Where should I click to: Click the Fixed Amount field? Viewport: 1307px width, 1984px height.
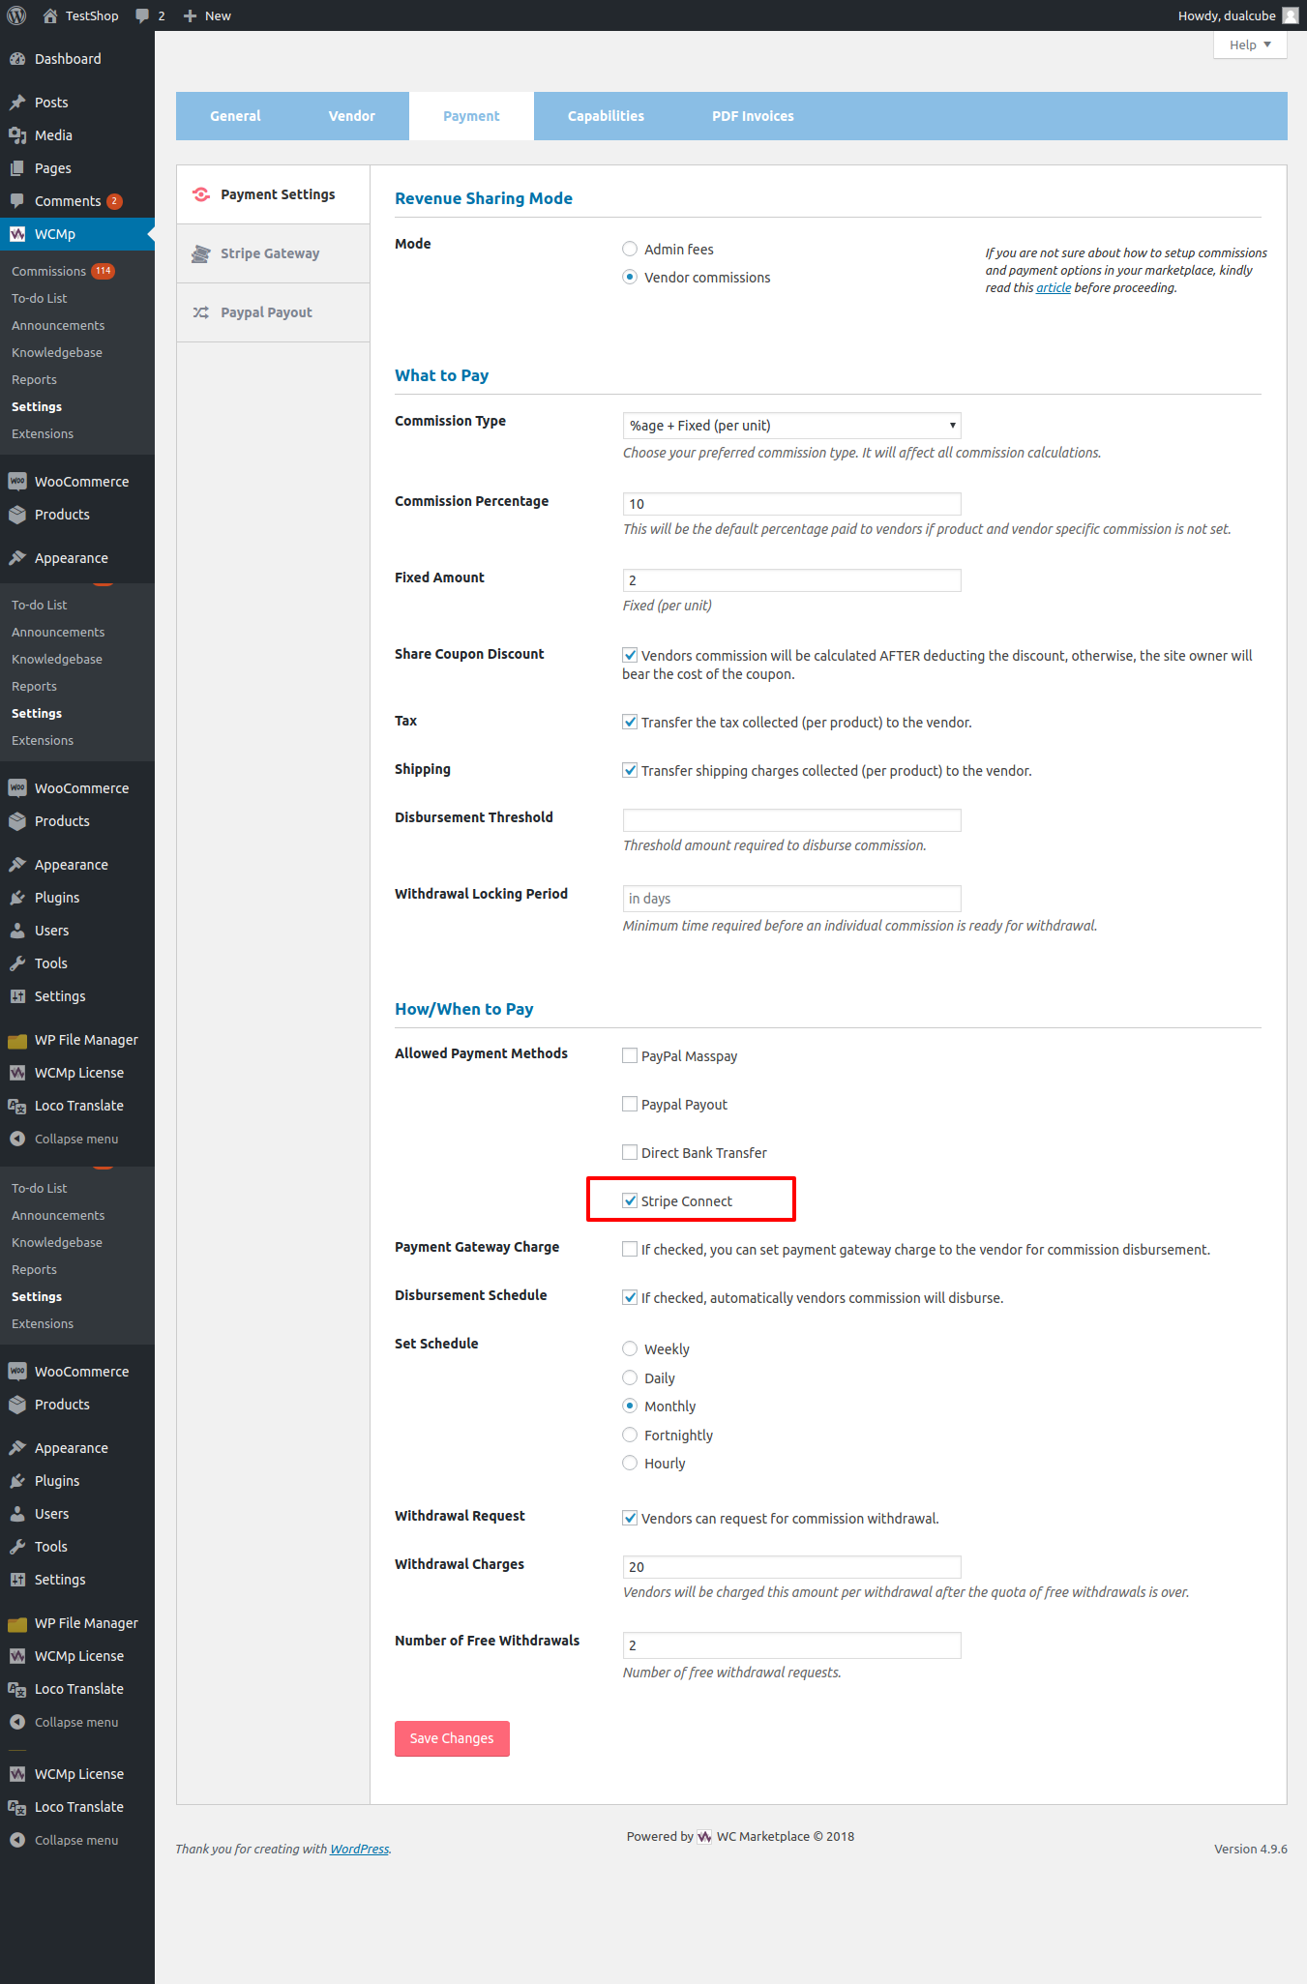792,580
